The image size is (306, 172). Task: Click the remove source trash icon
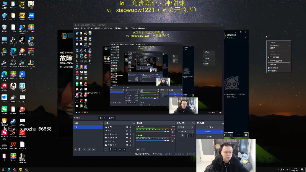(x=111, y=149)
